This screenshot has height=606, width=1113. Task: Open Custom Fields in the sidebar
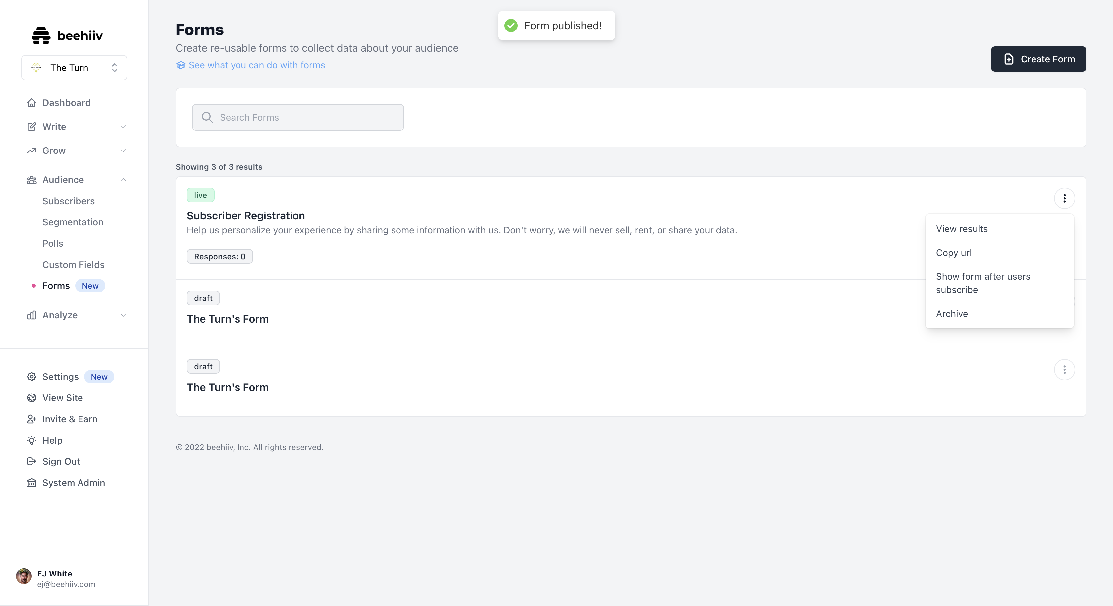coord(74,265)
